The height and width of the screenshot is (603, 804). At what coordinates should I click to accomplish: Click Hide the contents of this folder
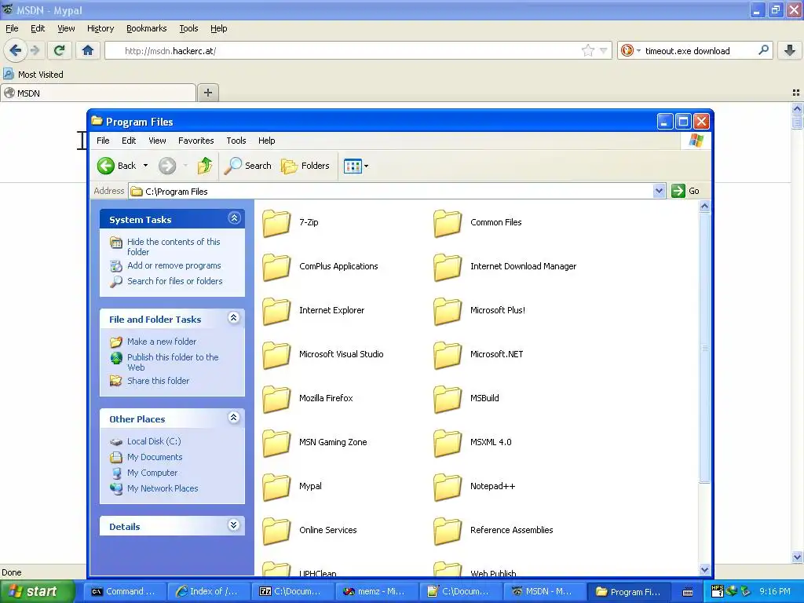click(x=174, y=247)
